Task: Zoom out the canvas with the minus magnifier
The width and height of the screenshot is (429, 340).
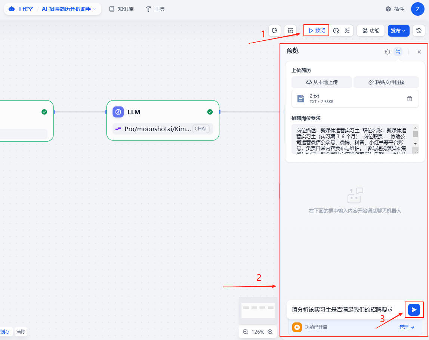Action: pyautogui.click(x=246, y=332)
